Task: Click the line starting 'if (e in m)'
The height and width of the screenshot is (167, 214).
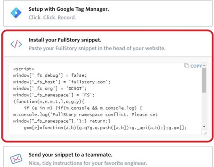Action: [x=83, y=108]
